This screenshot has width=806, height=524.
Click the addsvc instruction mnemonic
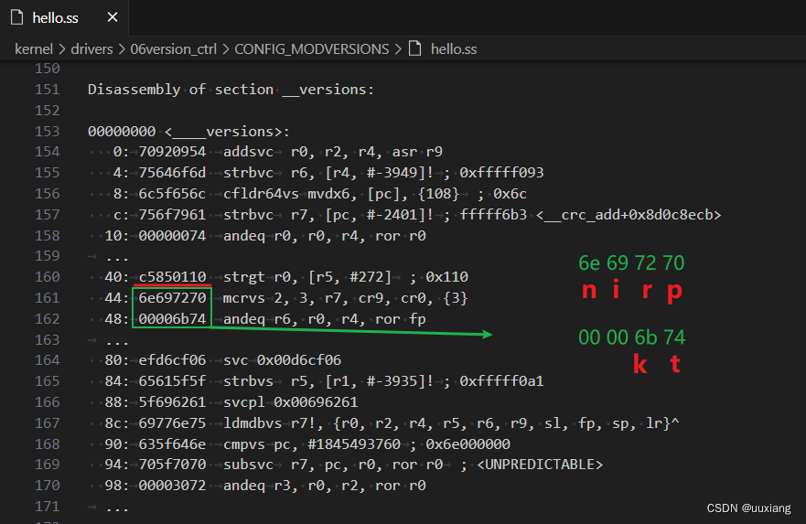[248, 152]
